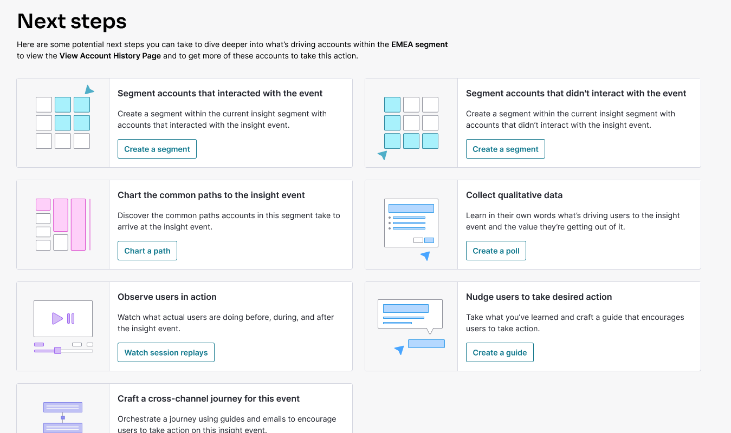Click the cross-channel journey flow illustration

(63, 417)
